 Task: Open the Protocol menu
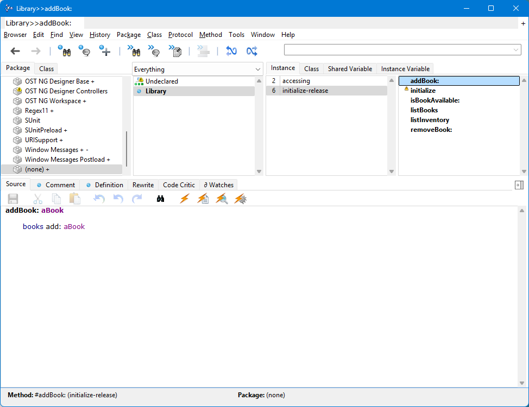click(180, 35)
